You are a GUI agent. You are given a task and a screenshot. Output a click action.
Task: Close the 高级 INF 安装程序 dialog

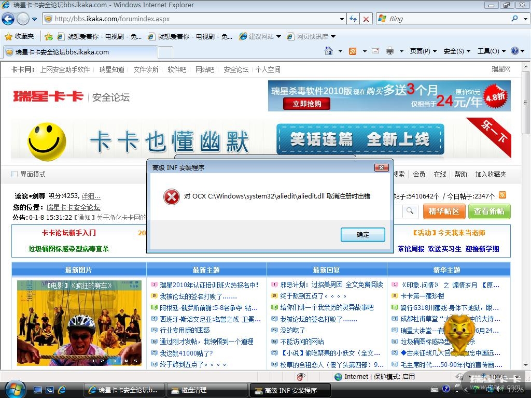381,167
